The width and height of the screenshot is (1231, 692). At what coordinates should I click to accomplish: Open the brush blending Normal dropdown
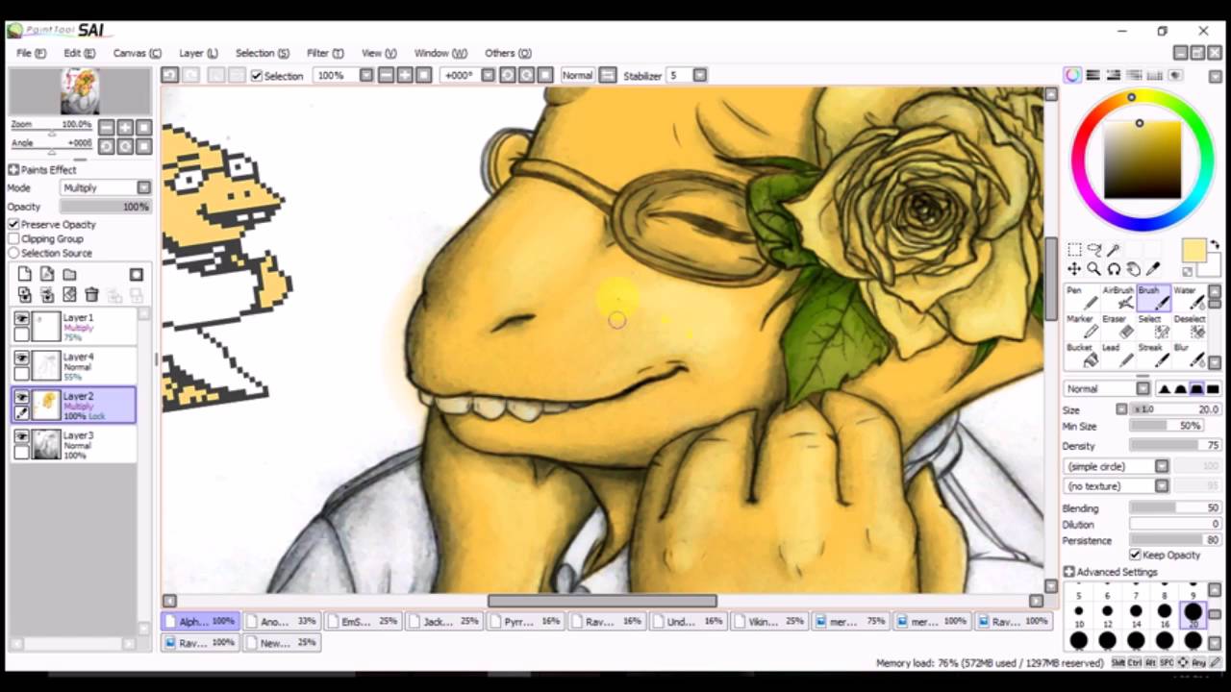point(1107,388)
